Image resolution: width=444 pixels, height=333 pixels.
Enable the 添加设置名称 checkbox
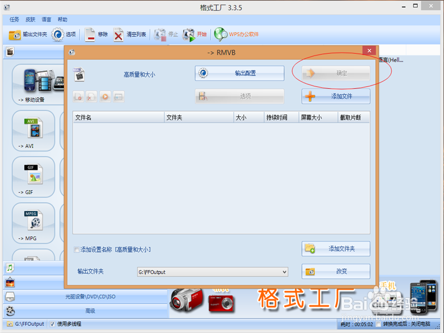point(77,250)
